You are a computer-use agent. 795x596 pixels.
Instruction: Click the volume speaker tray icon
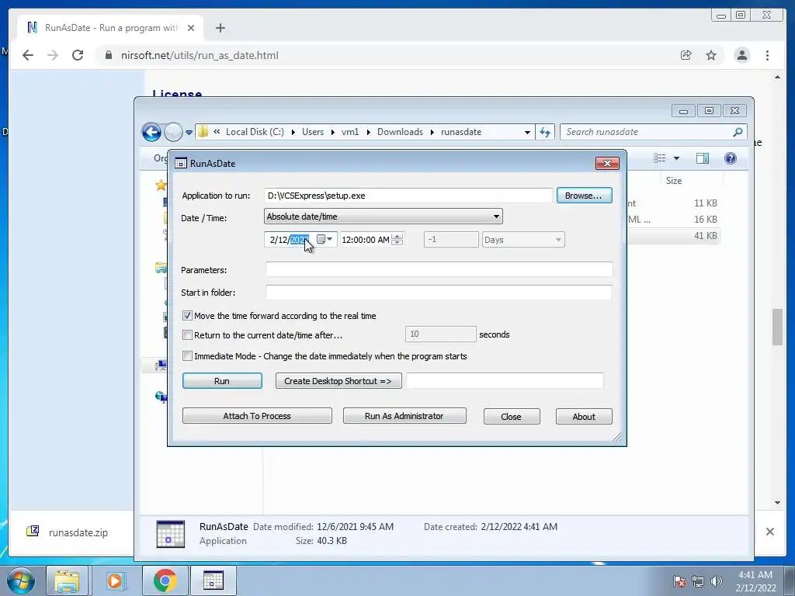pos(717,581)
